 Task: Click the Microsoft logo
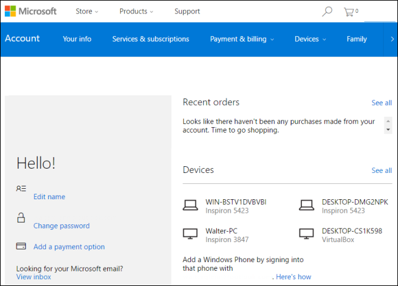tap(31, 11)
